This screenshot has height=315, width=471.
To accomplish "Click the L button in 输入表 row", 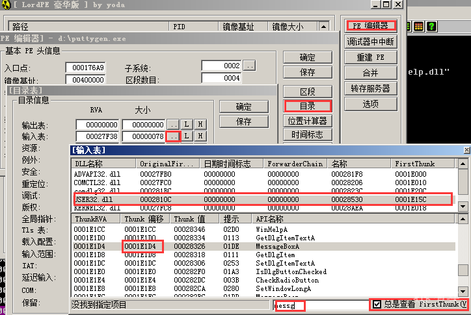I will point(187,136).
